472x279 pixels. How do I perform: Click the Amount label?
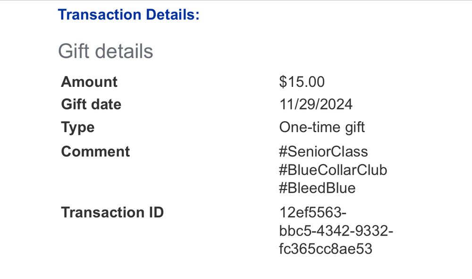pos(89,82)
